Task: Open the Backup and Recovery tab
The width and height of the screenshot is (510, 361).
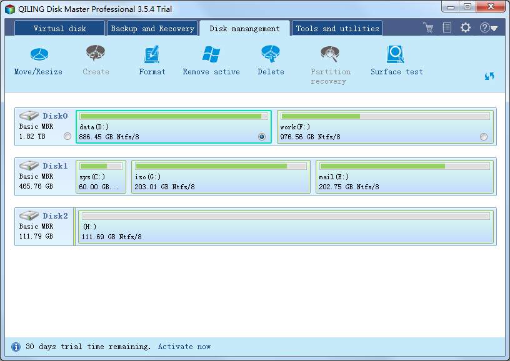Action: (152, 29)
